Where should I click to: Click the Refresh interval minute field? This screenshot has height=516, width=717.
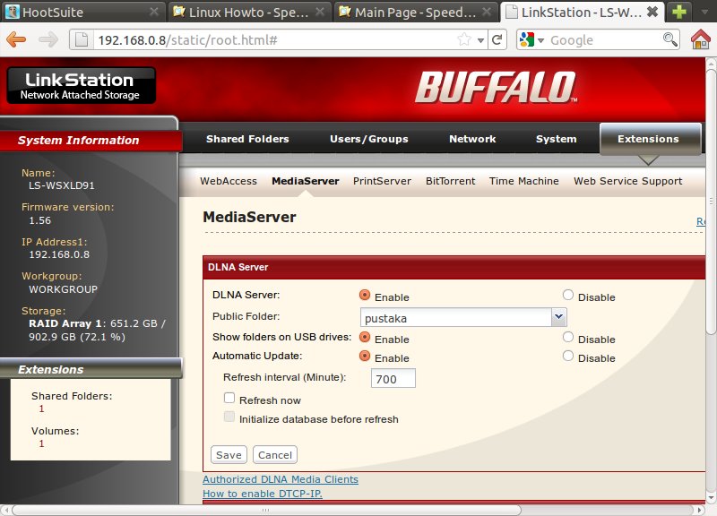point(393,378)
